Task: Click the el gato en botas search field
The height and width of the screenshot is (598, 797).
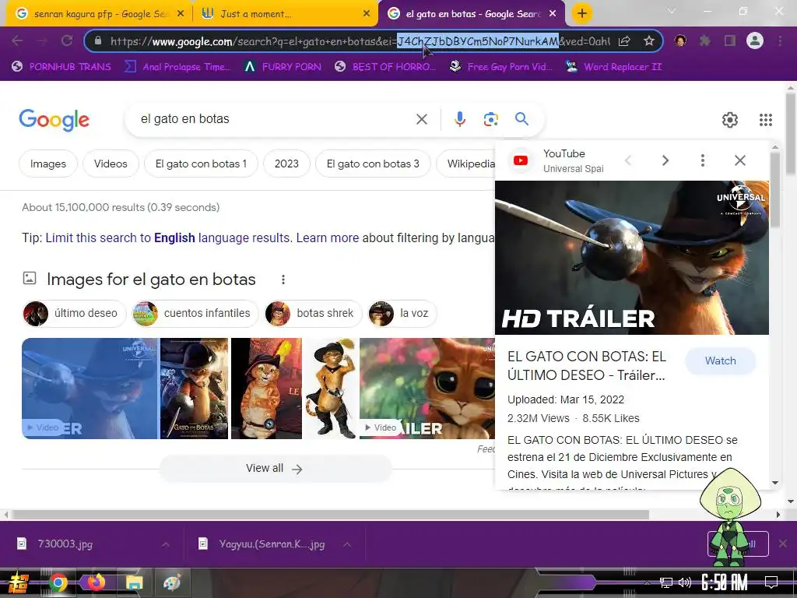Action: (x=275, y=119)
